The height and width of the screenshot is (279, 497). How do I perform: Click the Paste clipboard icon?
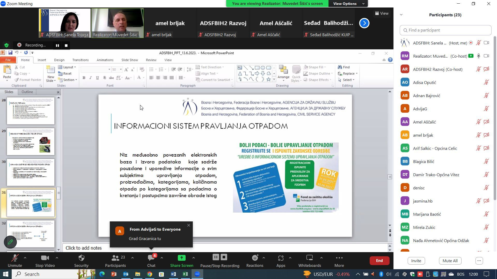[7, 70]
